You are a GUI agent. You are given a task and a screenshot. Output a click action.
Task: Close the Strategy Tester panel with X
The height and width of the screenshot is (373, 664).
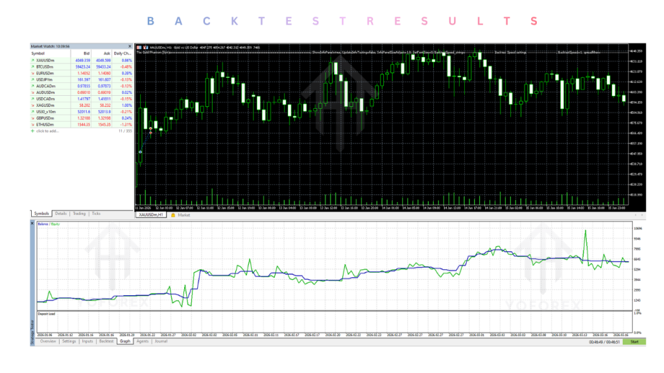click(x=32, y=223)
